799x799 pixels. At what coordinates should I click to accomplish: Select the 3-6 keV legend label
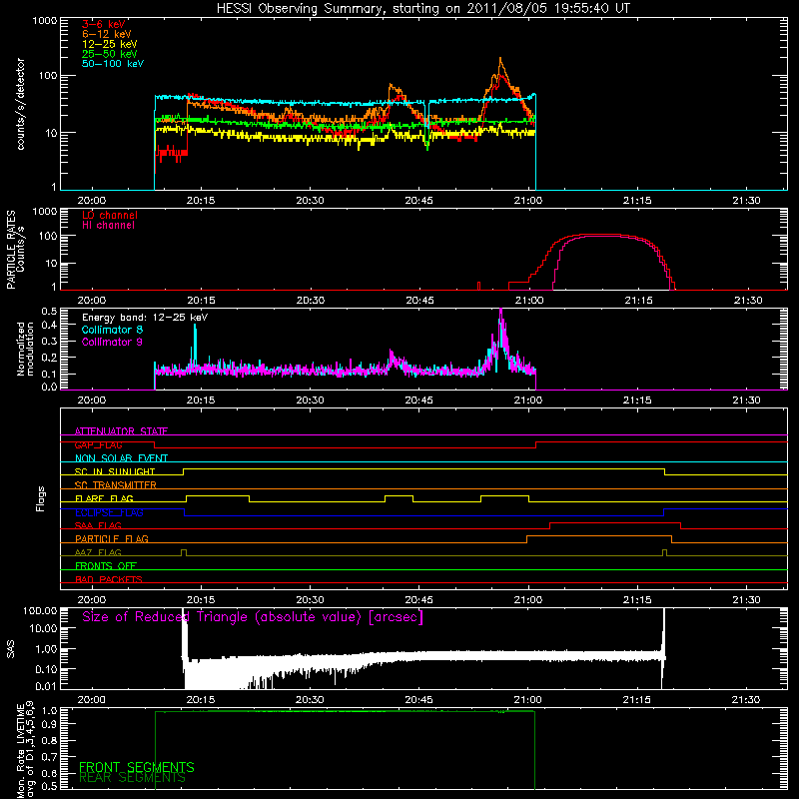[104, 24]
